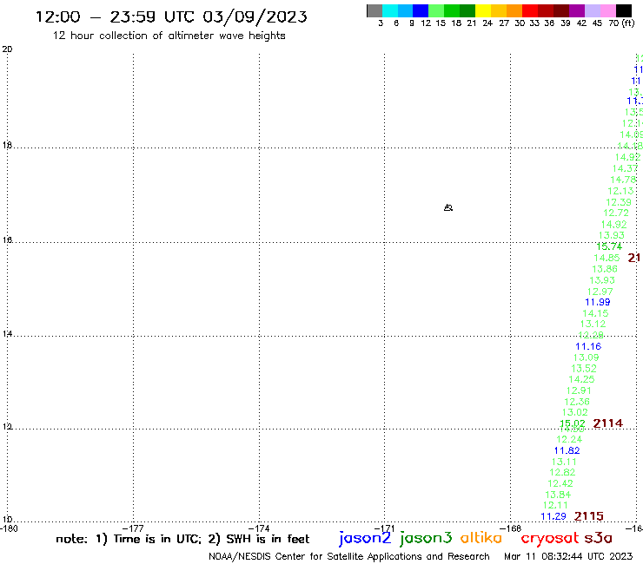Click the -168 longitude axis label
Screen dimensions: 643x564
(511, 528)
